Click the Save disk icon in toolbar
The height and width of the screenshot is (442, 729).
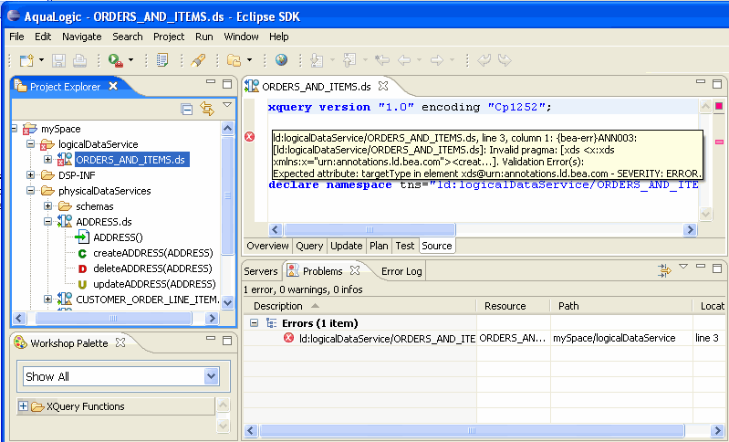58,60
